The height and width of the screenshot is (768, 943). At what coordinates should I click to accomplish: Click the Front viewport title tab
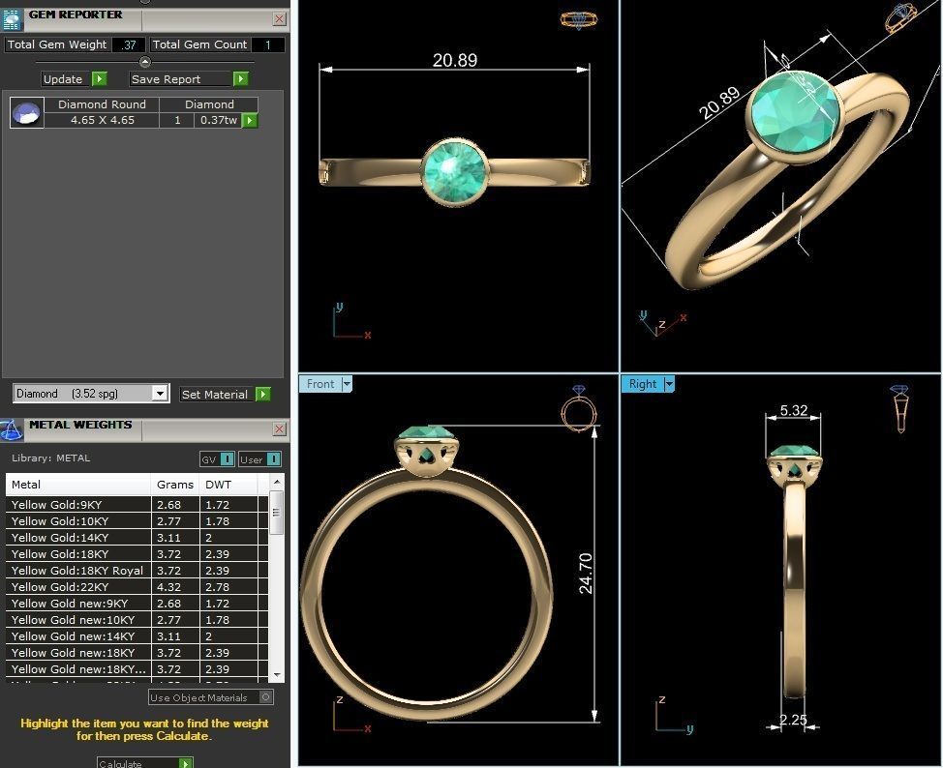click(x=319, y=383)
